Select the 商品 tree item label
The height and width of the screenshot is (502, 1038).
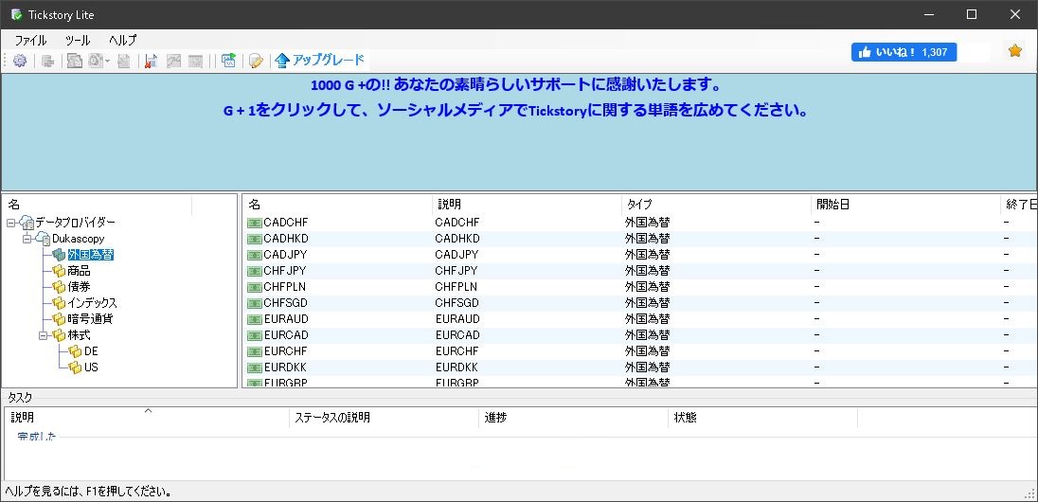point(79,271)
